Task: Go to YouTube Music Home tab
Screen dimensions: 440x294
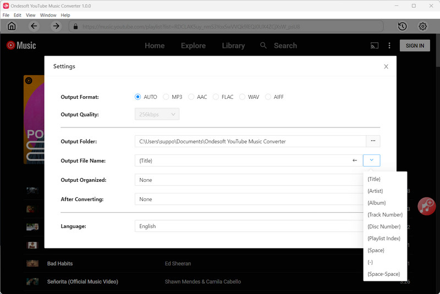Action: 155,46
